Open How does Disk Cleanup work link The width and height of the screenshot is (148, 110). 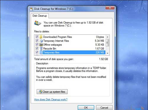tap(51, 99)
